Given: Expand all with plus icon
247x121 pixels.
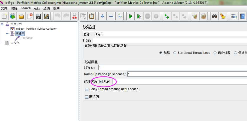Looking at the screenshot, I should [x=103, y=16].
